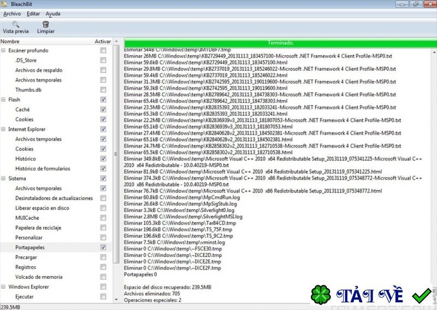Enable Desinstaladores de actualizaciones checkbox
The width and height of the screenshot is (437, 310).
(103, 198)
